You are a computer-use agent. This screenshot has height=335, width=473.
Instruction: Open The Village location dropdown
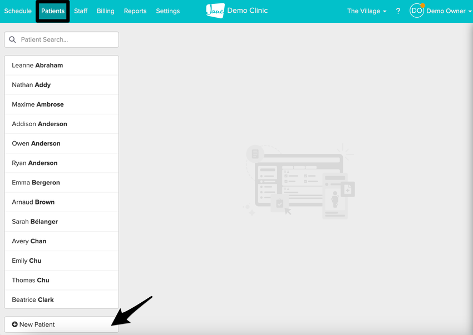[367, 11]
